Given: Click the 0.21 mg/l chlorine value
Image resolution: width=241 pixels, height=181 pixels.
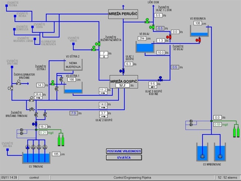Looking at the screenshot, I should coord(43,133).
